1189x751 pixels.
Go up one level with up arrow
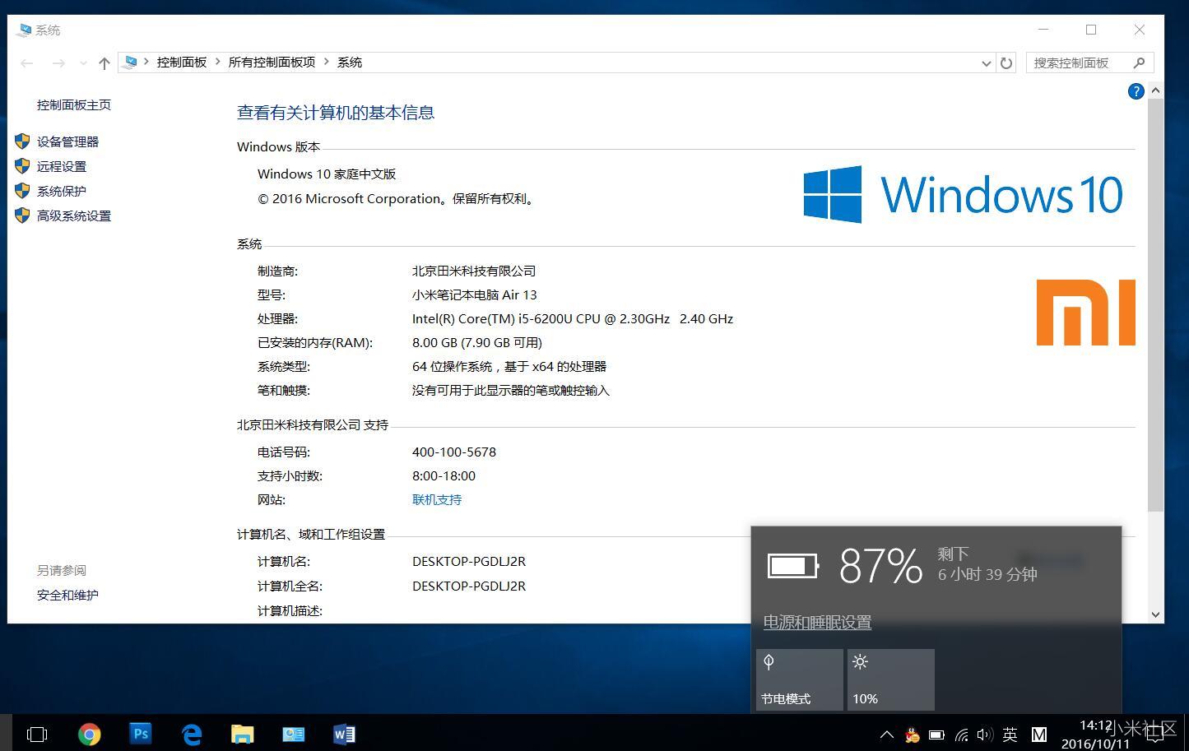point(105,63)
